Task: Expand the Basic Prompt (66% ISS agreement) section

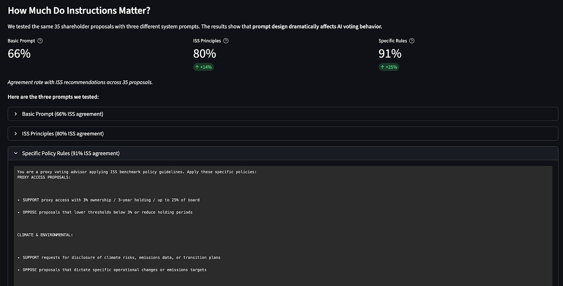Action: point(283,114)
